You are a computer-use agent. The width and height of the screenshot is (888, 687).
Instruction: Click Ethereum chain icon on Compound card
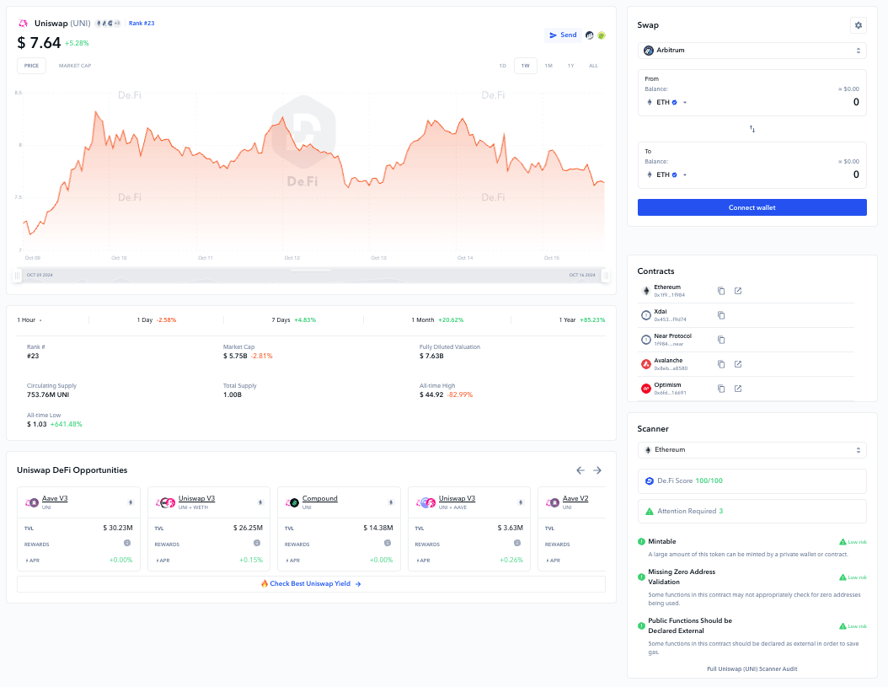coord(390,502)
